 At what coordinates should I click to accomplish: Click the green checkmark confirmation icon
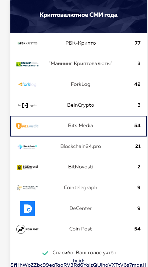[x=45, y=253]
